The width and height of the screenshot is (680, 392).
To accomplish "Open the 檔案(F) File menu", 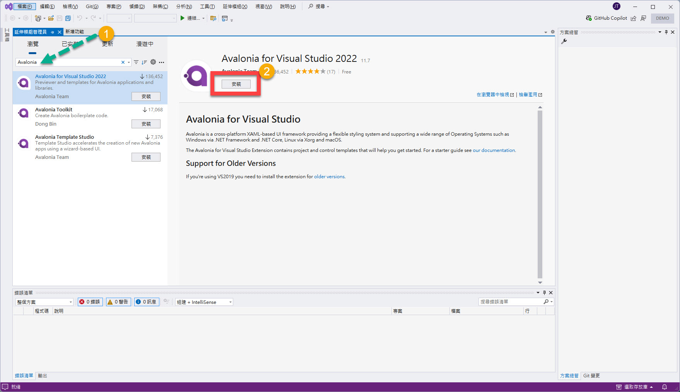I will [x=25, y=7].
